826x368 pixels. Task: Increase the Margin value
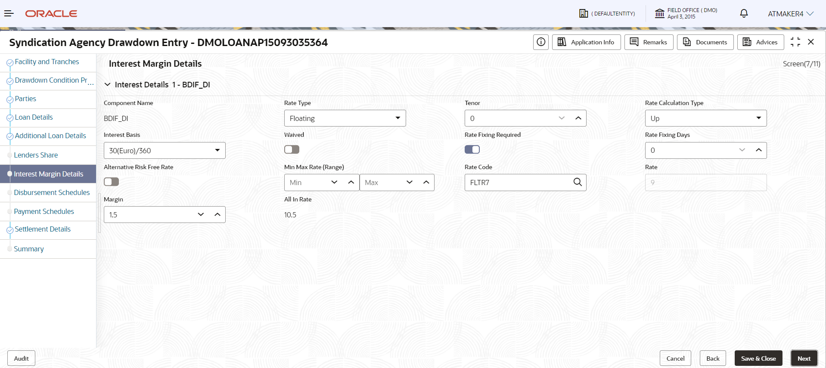coord(217,215)
